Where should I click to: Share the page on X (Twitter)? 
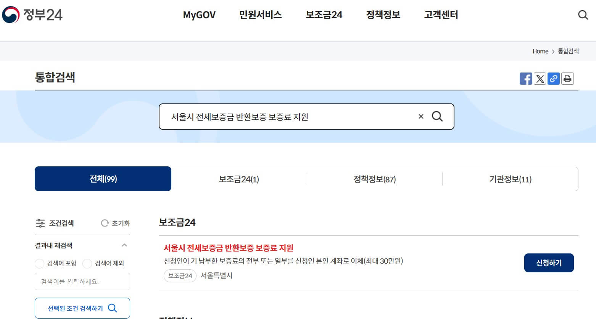coord(540,79)
